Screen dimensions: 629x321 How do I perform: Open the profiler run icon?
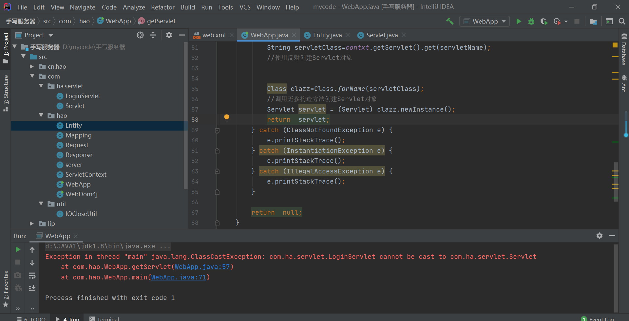(557, 21)
